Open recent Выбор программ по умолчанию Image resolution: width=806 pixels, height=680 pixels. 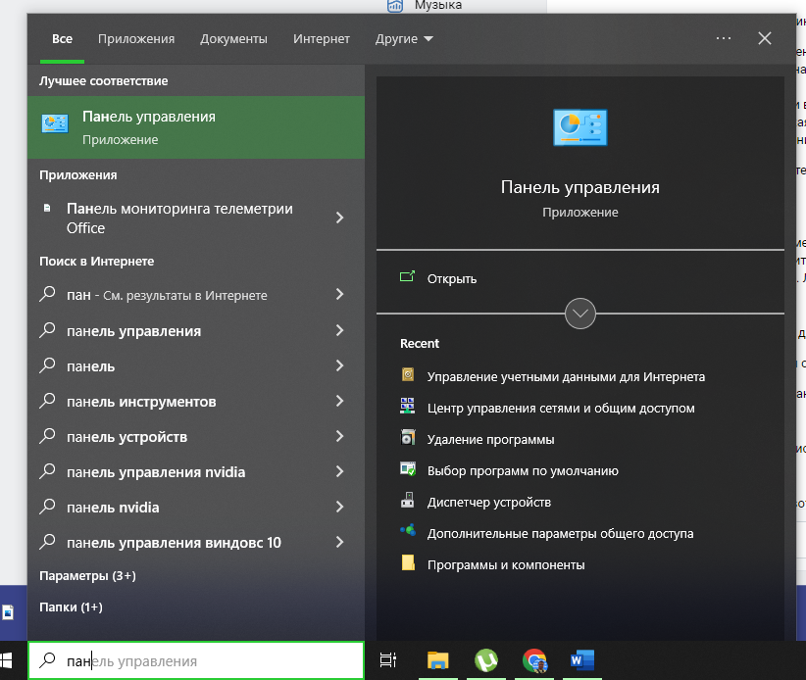pyautogui.click(x=523, y=471)
